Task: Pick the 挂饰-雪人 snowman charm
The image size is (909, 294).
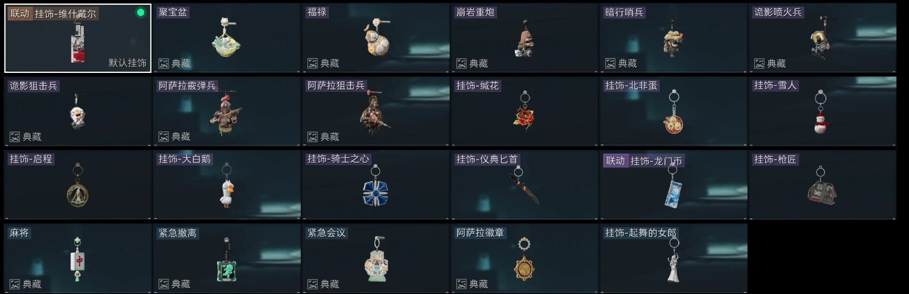Action: pos(822,112)
